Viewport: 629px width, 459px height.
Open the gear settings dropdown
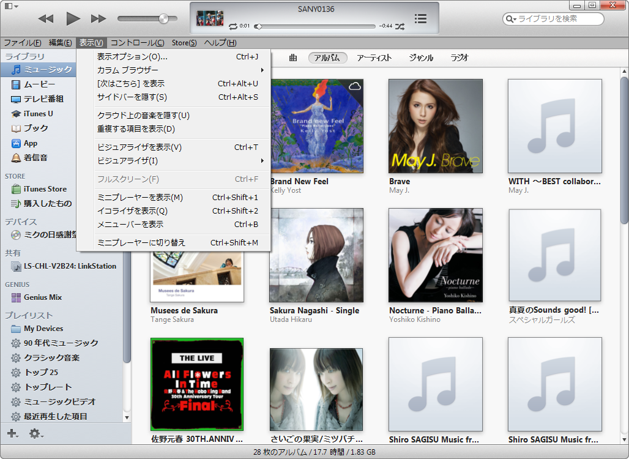[35, 434]
